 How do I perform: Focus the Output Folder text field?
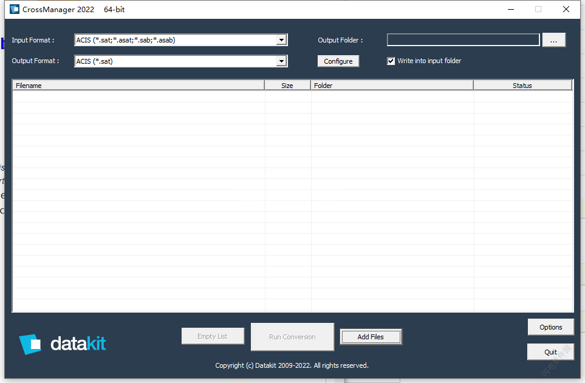coord(464,40)
